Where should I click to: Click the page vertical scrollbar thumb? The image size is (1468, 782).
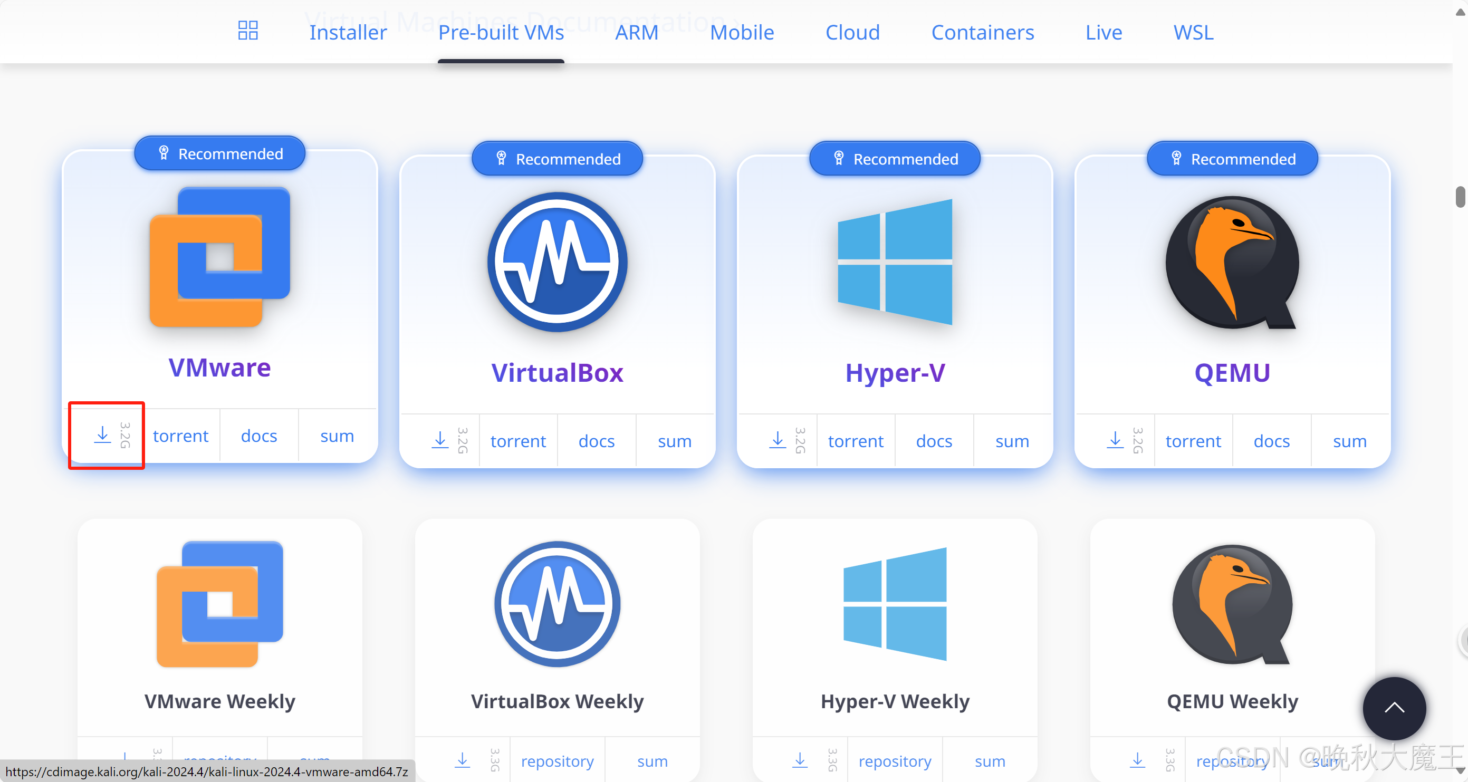pos(1460,197)
